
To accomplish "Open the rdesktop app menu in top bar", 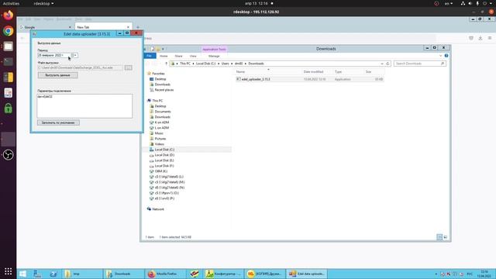I will click(x=43, y=3).
